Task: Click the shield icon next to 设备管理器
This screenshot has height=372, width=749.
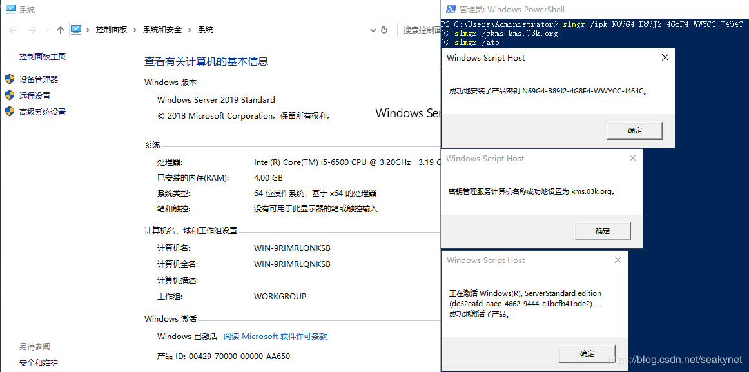Action: click(10, 79)
